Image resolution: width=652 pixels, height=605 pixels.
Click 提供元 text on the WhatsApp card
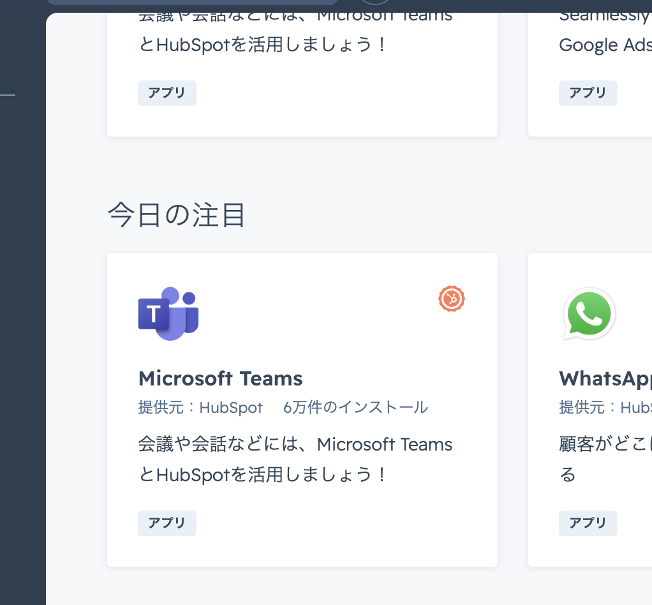pyautogui.click(x=605, y=407)
